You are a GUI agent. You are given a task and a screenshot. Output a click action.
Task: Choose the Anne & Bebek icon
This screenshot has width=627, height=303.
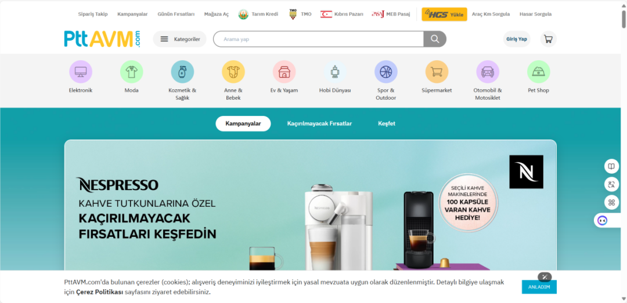[x=233, y=72]
